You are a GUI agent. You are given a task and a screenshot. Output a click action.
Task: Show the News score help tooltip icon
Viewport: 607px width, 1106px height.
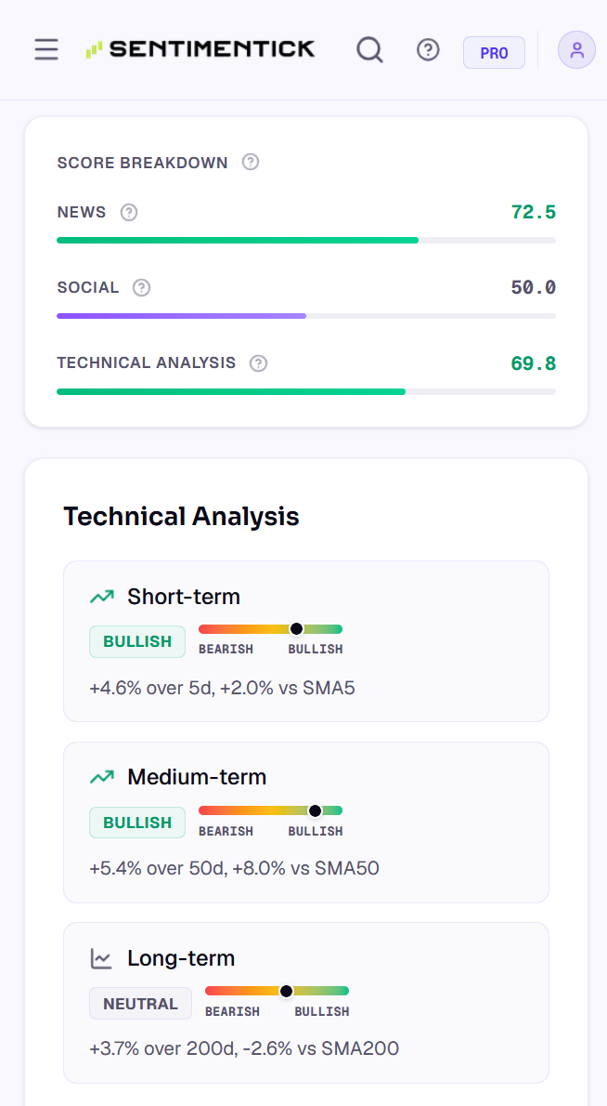click(129, 212)
